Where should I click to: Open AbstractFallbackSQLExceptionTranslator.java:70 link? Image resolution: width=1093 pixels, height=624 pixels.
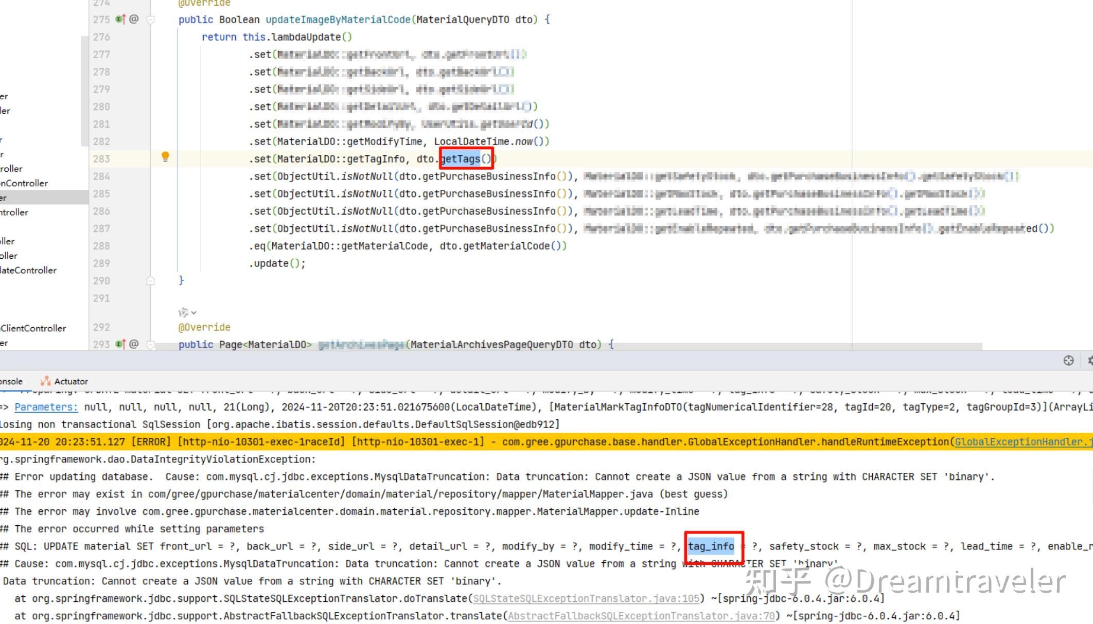[641, 616]
